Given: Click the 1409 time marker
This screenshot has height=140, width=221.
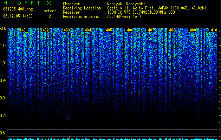Looking at the screenshot, I should point(192,30).
